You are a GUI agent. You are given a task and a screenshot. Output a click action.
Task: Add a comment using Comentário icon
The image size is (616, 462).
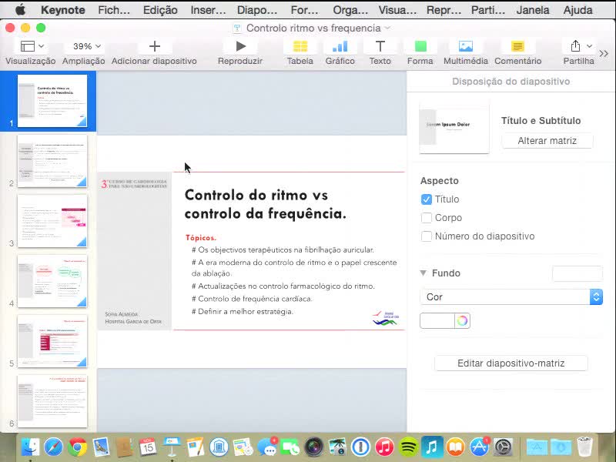(517, 46)
